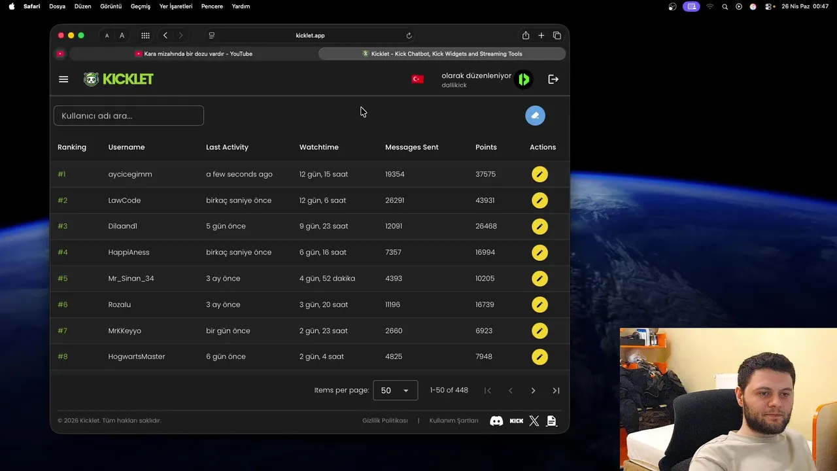Select username LawCode

[x=124, y=200]
